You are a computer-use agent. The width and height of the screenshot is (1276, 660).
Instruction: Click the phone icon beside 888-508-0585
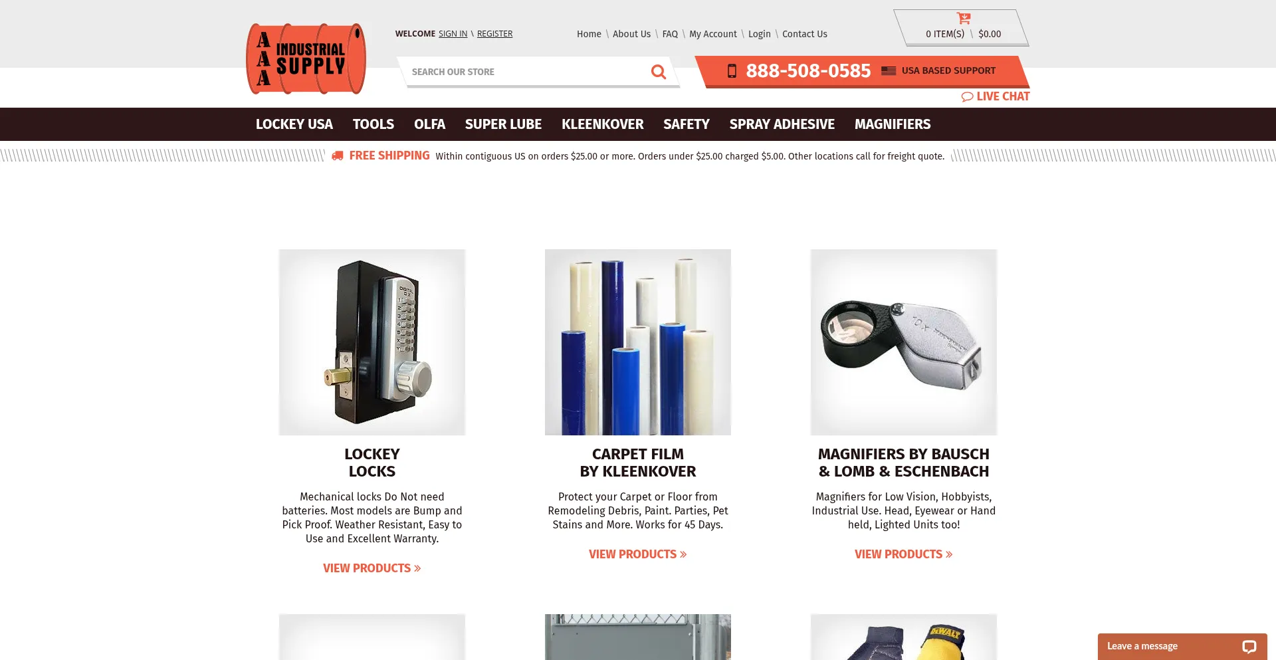tap(732, 71)
